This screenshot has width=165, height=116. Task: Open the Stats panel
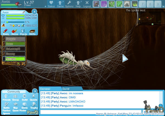[6, 31]
